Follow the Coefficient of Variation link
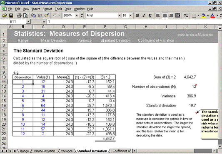Image resolution: width=222 pixels, height=154 pixels. [x=156, y=40]
